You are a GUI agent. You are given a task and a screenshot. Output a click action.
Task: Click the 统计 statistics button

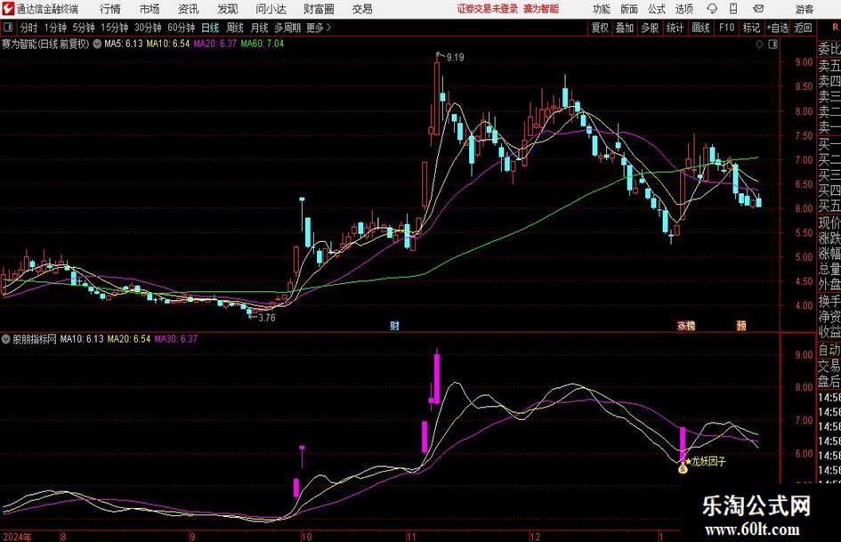coord(675,28)
